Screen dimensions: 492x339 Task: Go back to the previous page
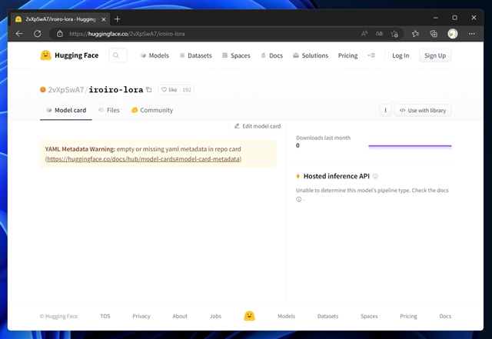coord(19,34)
